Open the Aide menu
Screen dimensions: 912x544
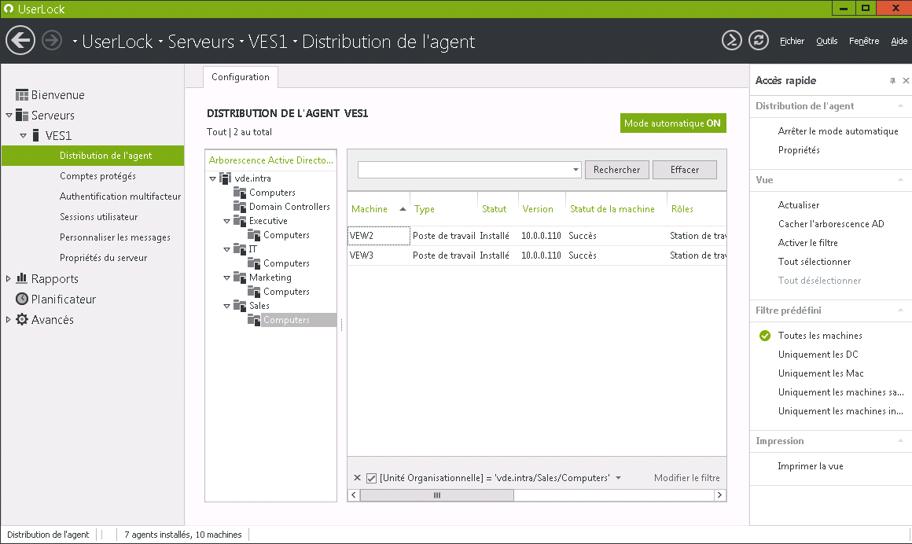[899, 41]
